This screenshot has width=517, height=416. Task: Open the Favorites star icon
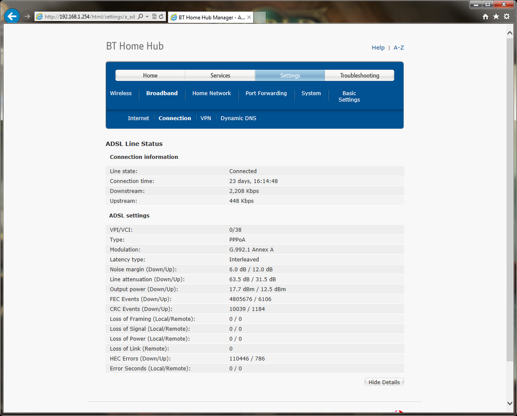pyautogui.click(x=496, y=17)
